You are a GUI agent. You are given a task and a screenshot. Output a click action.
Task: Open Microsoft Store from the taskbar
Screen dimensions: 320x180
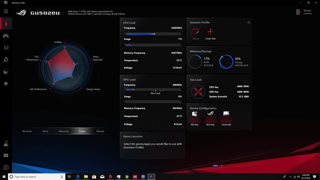click(94, 177)
